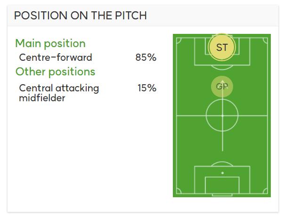Click the 15% percentage value
The width and height of the screenshot is (284, 217).
click(147, 88)
